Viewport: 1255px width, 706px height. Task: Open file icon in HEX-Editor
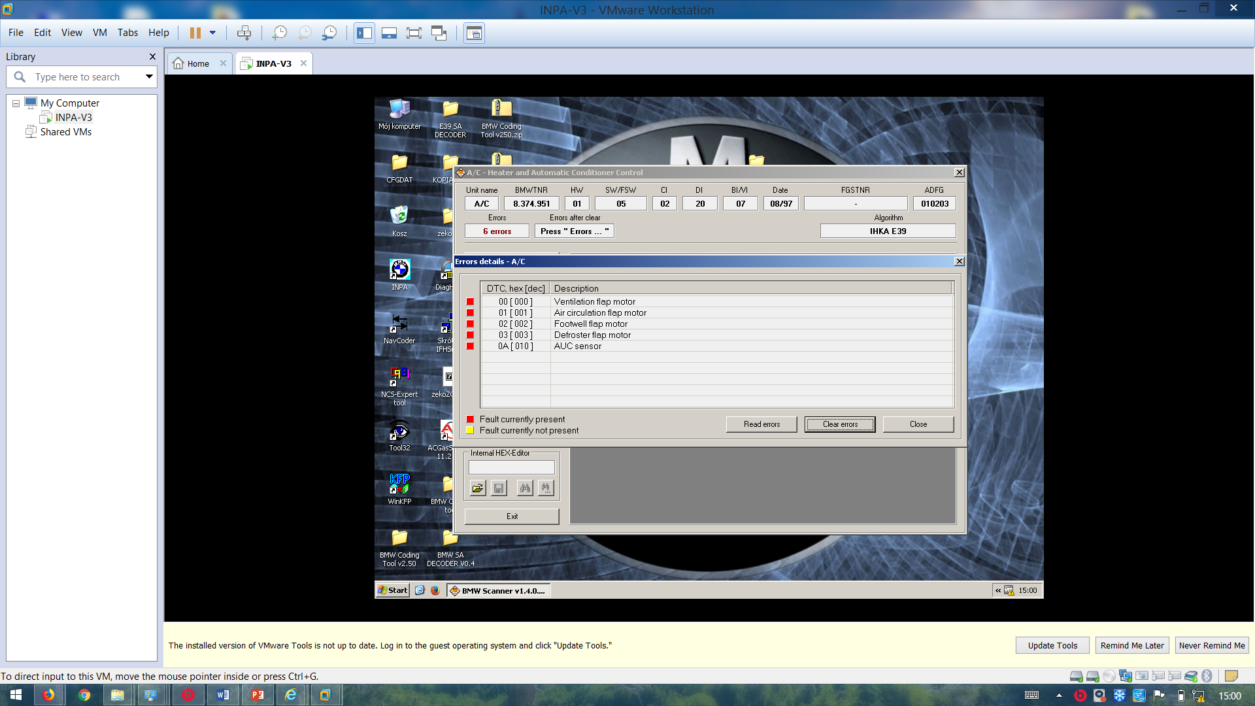pyautogui.click(x=478, y=488)
